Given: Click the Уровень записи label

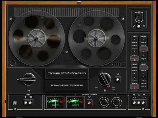Looking at the screenshot, I should tap(90, 95).
